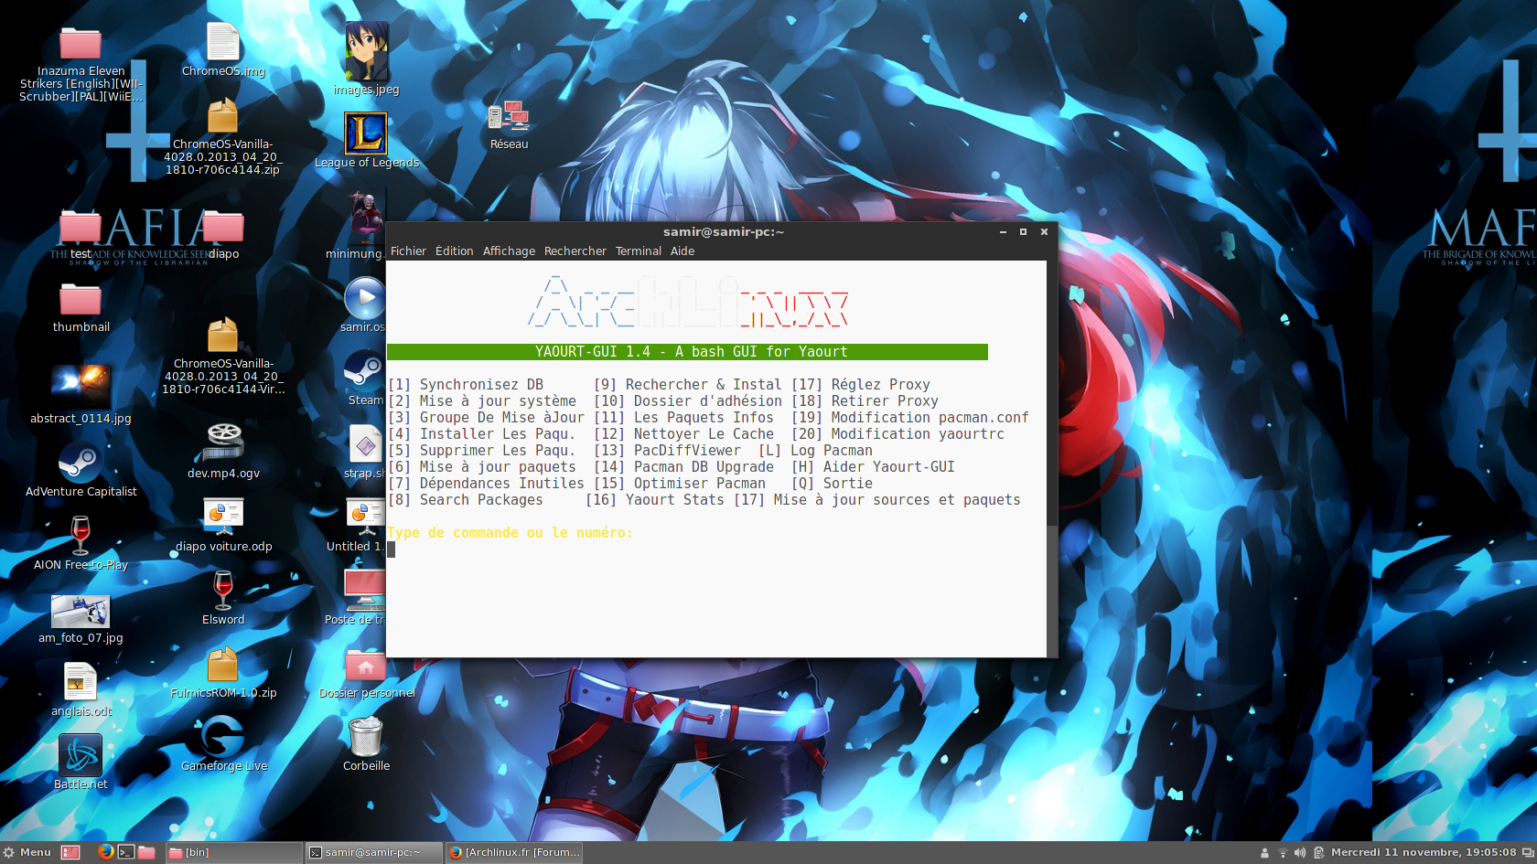The width and height of the screenshot is (1537, 864).
Task: Open the Inazuma Eleven Strikers folder
Action: (x=81, y=44)
